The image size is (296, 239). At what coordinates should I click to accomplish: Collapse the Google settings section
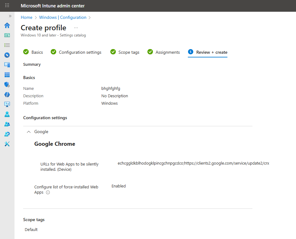coord(29,132)
